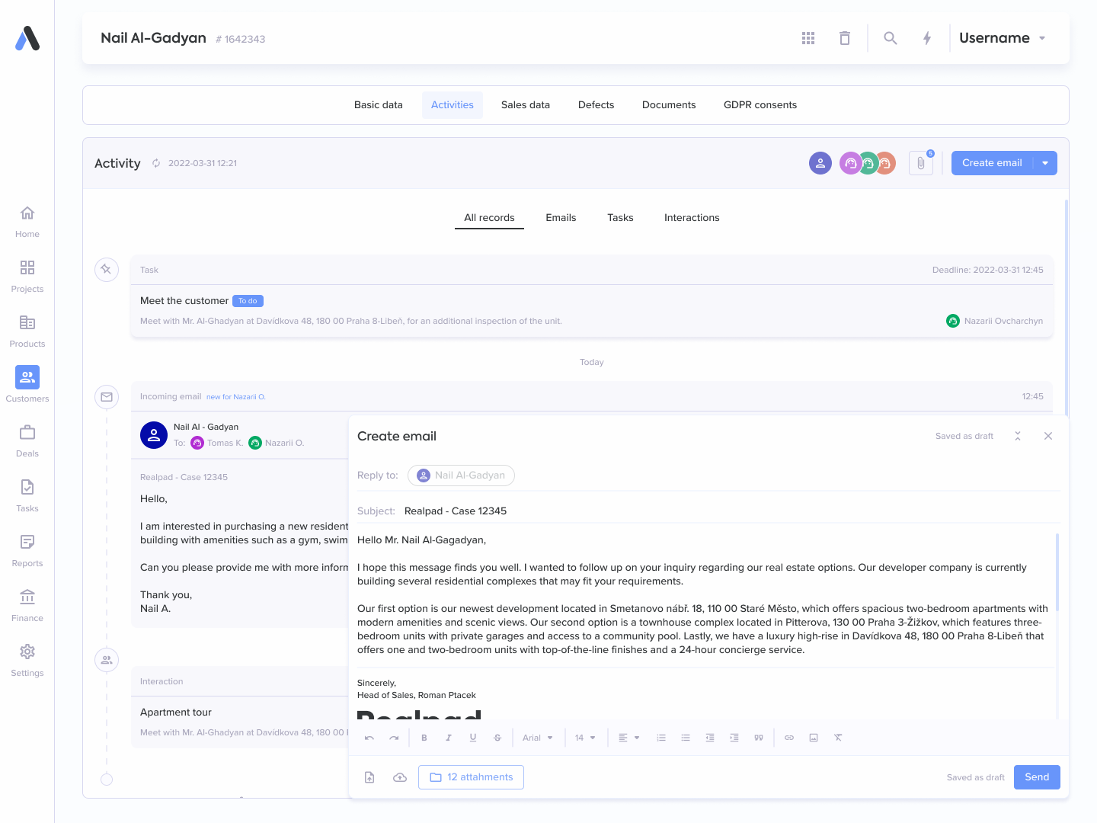Image resolution: width=1097 pixels, height=823 pixels.
Task: Open the 12 attachments button
Action: click(x=471, y=777)
